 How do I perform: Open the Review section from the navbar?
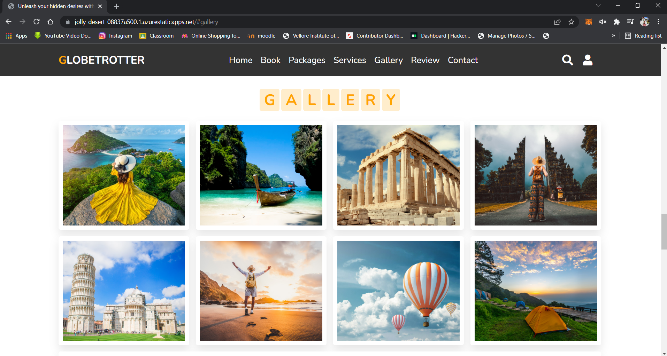point(425,60)
